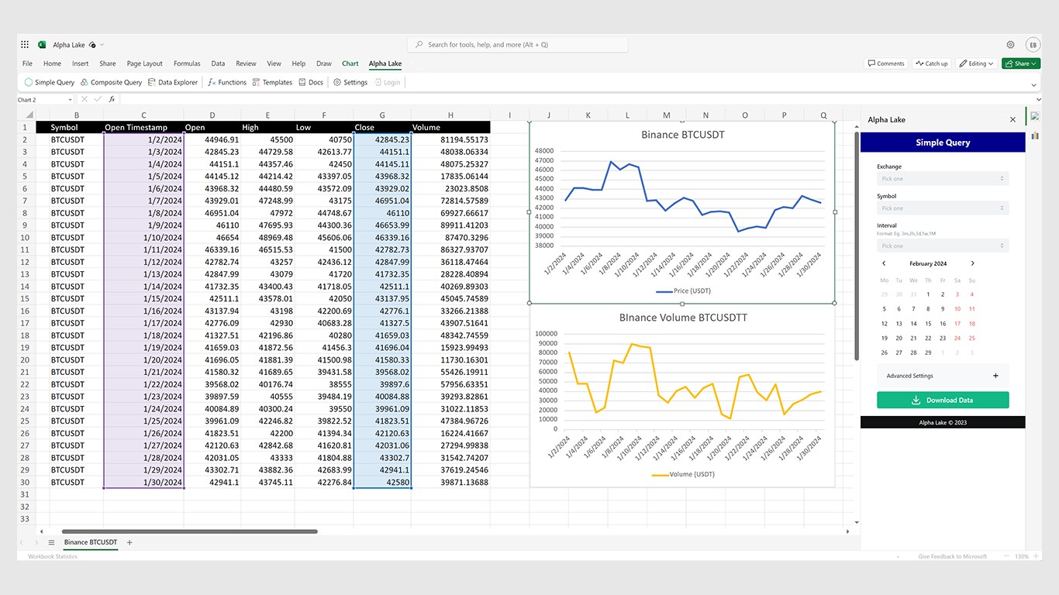Open Alpha Lake Functions
This screenshot has height=595, width=1059.
pos(227,82)
